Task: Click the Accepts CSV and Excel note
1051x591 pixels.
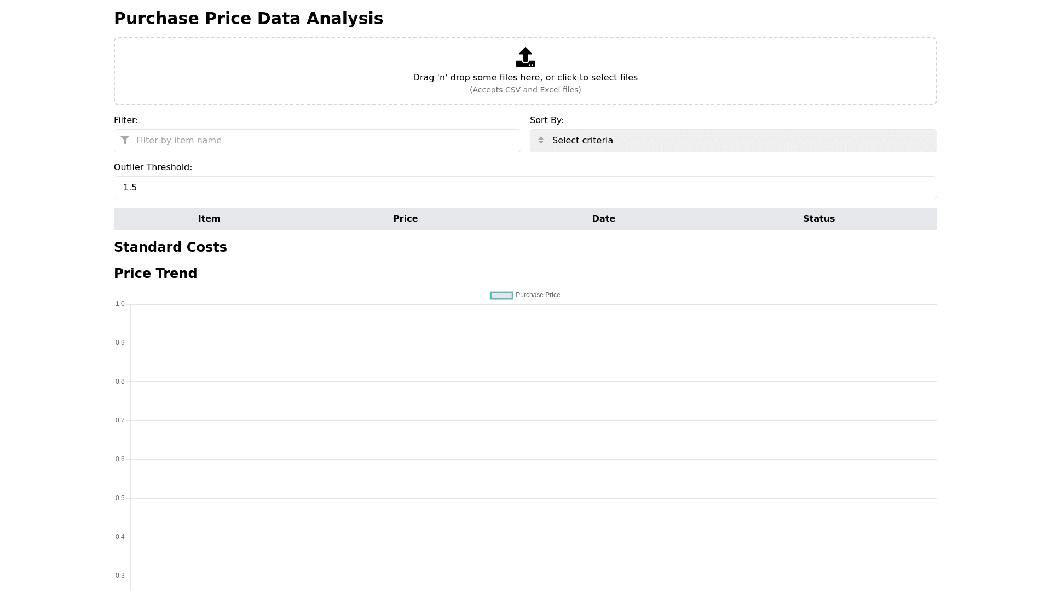Action: tap(525, 90)
